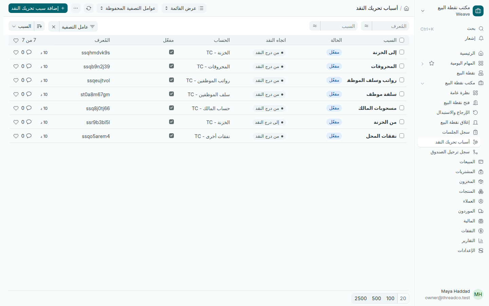Click the operator icon beside المُعرف filter
This screenshot has height=306, width=489.
point(366,26)
